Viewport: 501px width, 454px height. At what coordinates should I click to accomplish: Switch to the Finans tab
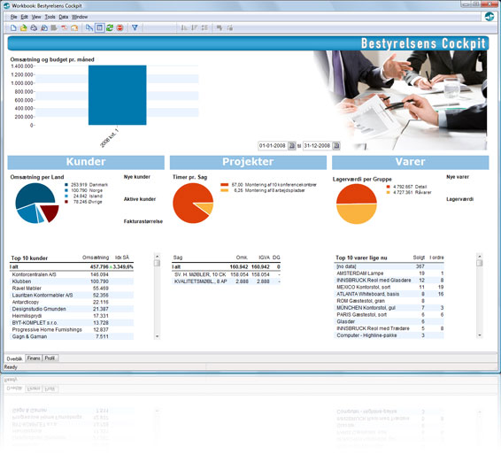click(34, 358)
